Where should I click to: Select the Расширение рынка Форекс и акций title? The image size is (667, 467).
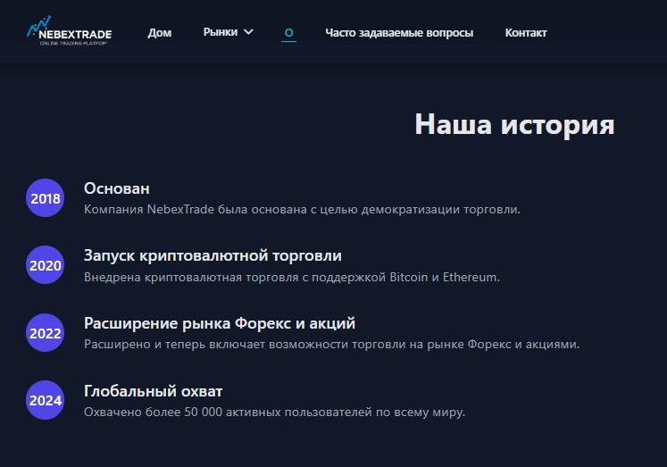click(220, 323)
